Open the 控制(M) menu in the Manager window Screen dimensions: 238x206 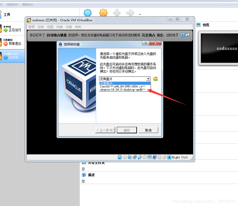pos(12,5)
